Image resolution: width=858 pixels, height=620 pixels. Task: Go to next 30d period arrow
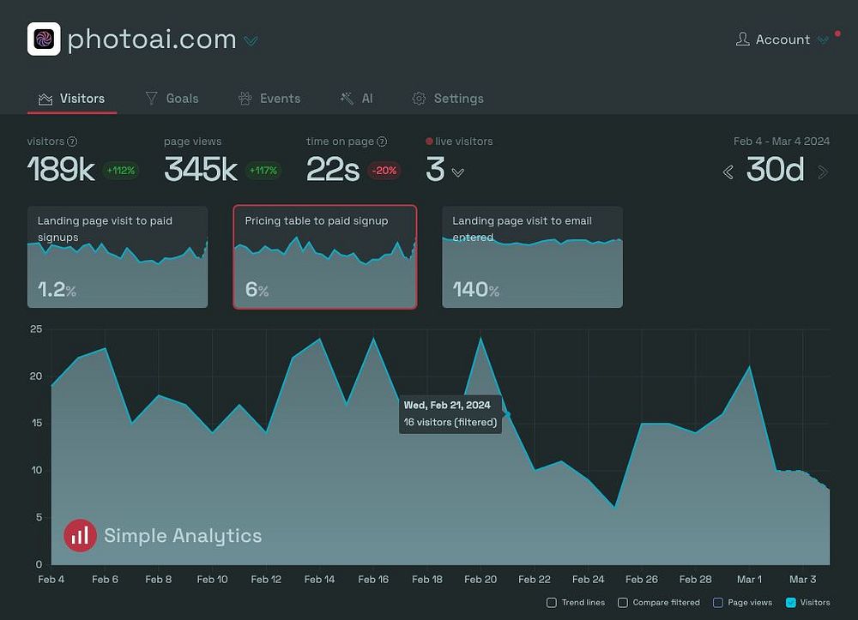(x=823, y=172)
